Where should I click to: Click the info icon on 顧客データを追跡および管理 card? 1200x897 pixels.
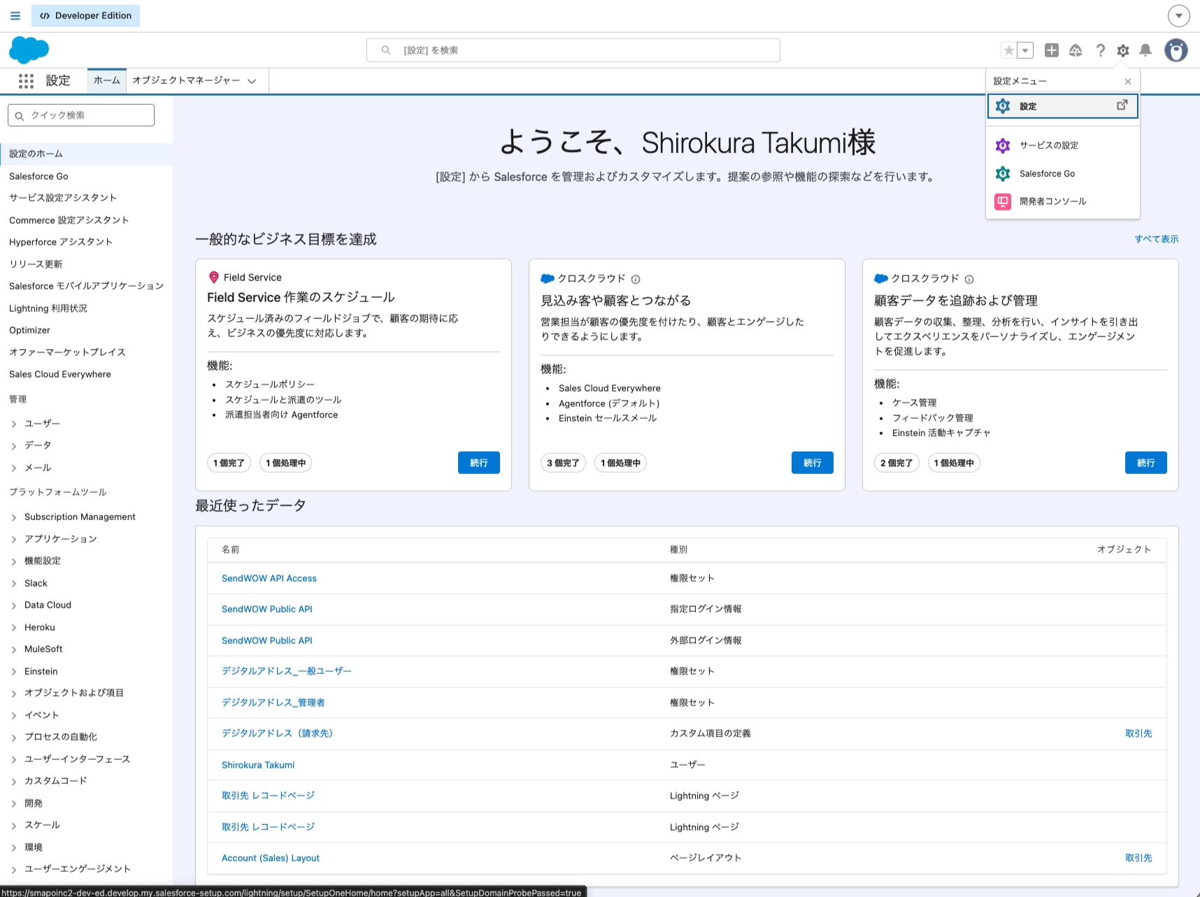point(969,279)
